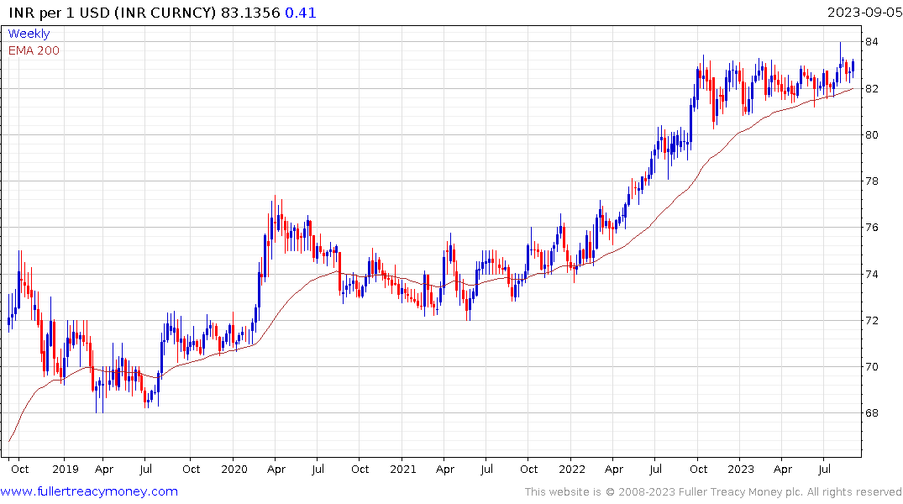Click the 76 price axis label
The width and height of the screenshot is (903, 504).
tap(871, 228)
